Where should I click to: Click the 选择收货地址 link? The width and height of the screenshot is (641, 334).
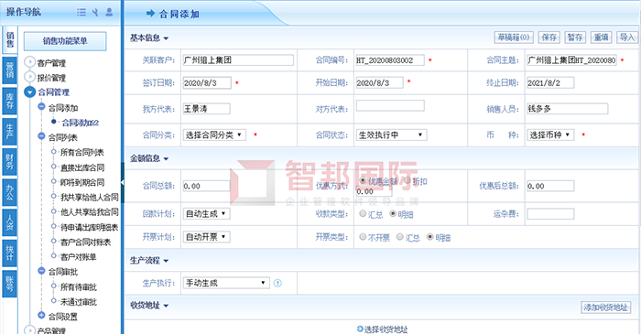(386, 329)
